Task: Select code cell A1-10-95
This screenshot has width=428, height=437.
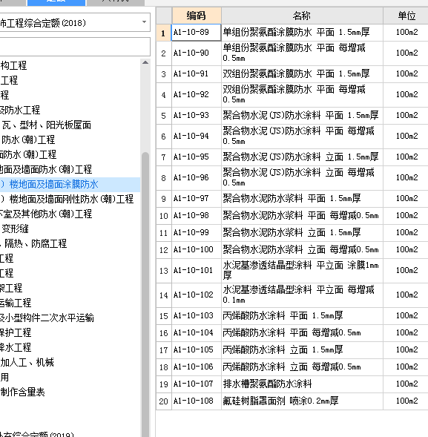Action: coord(197,157)
